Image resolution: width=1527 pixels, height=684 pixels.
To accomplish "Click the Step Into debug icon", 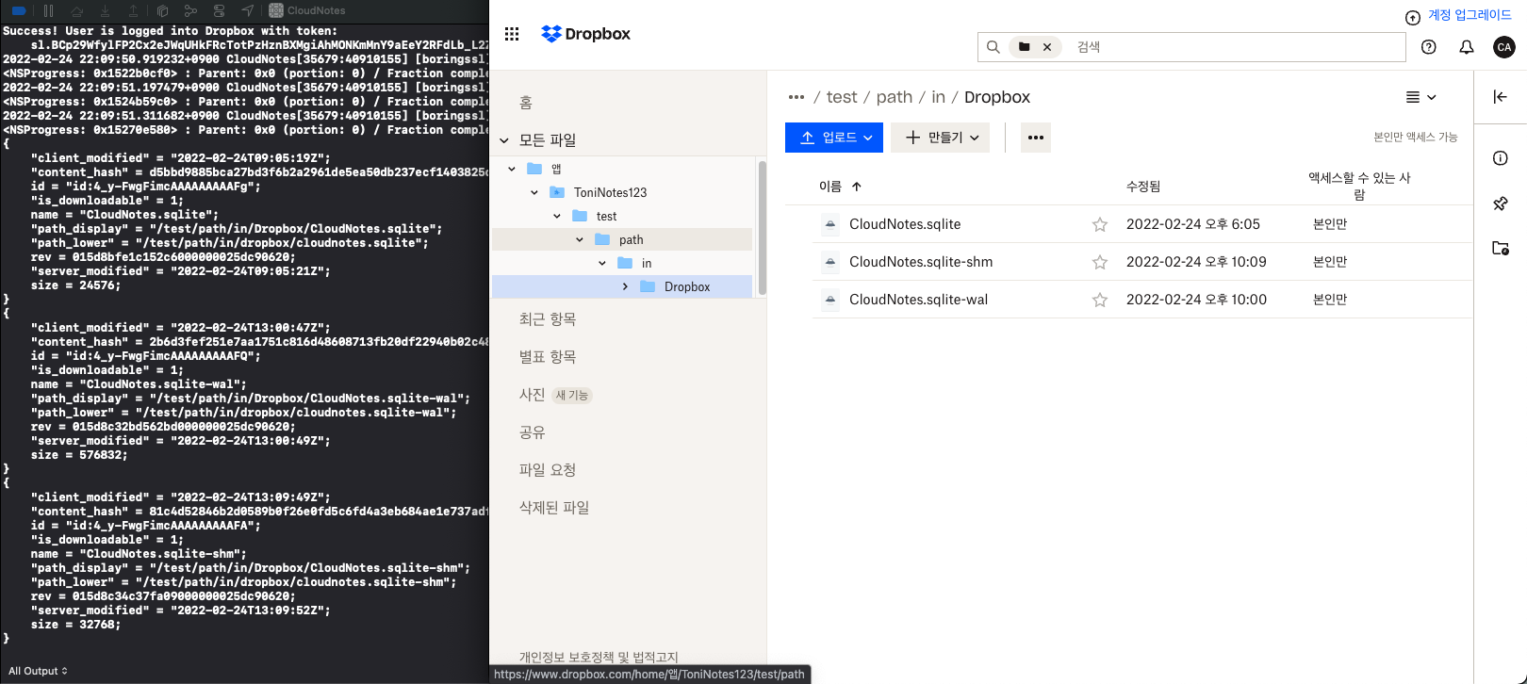I will pyautogui.click(x=105, y=10).
